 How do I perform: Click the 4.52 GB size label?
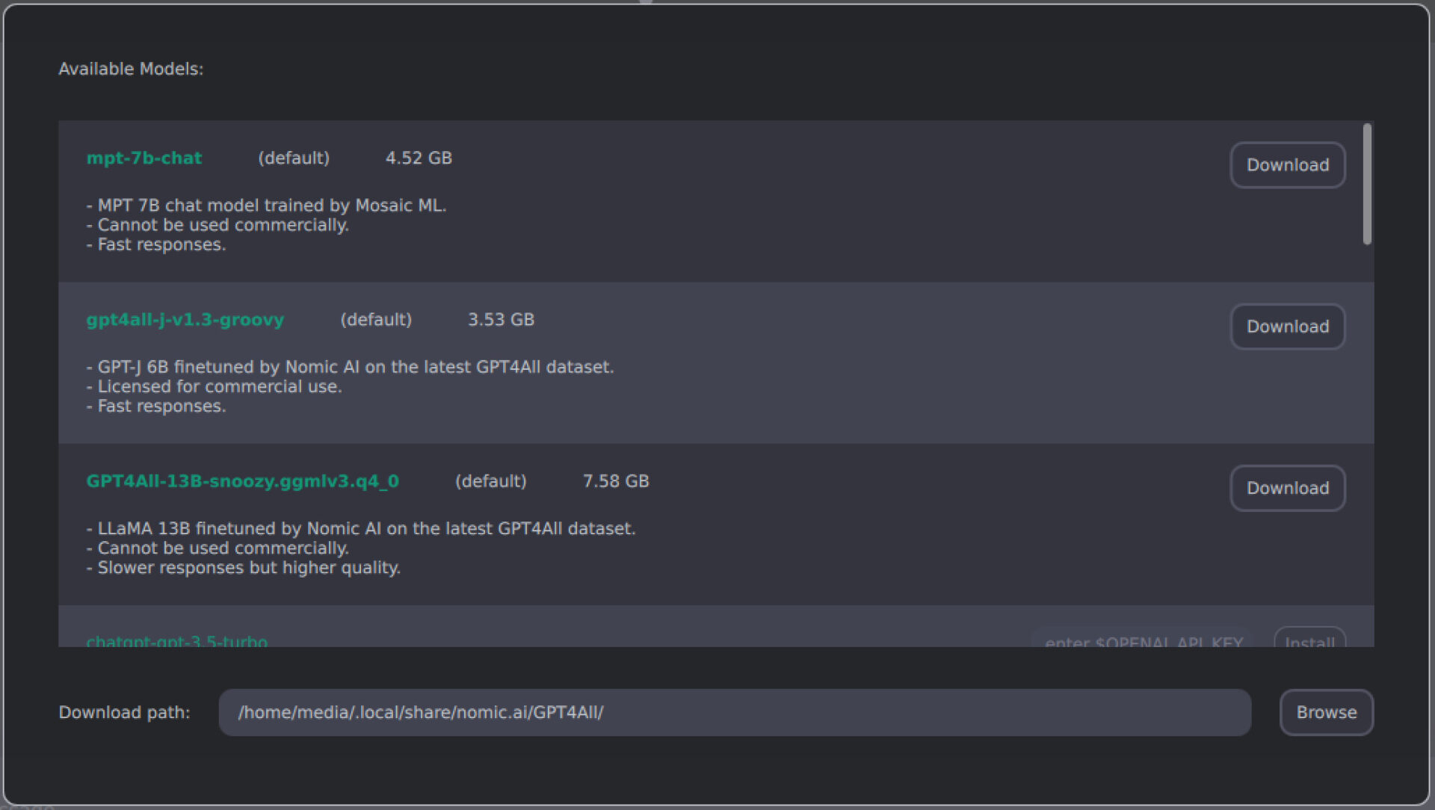pos(419,158)
